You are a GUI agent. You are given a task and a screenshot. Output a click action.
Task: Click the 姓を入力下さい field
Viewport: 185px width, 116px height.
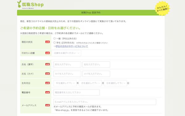(67, 64)
